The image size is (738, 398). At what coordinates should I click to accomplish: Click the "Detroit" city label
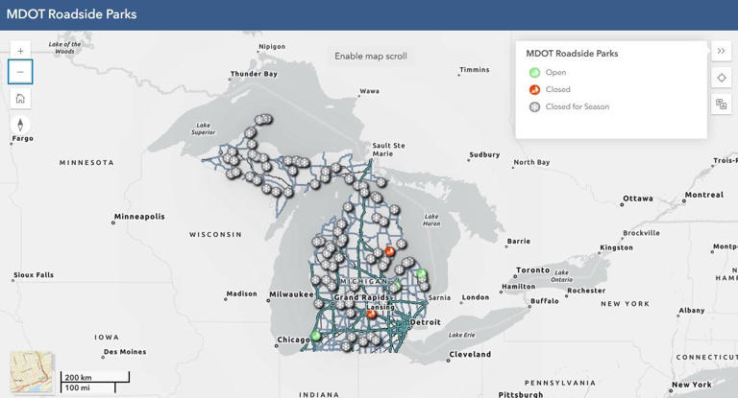[x=426, y=322]
